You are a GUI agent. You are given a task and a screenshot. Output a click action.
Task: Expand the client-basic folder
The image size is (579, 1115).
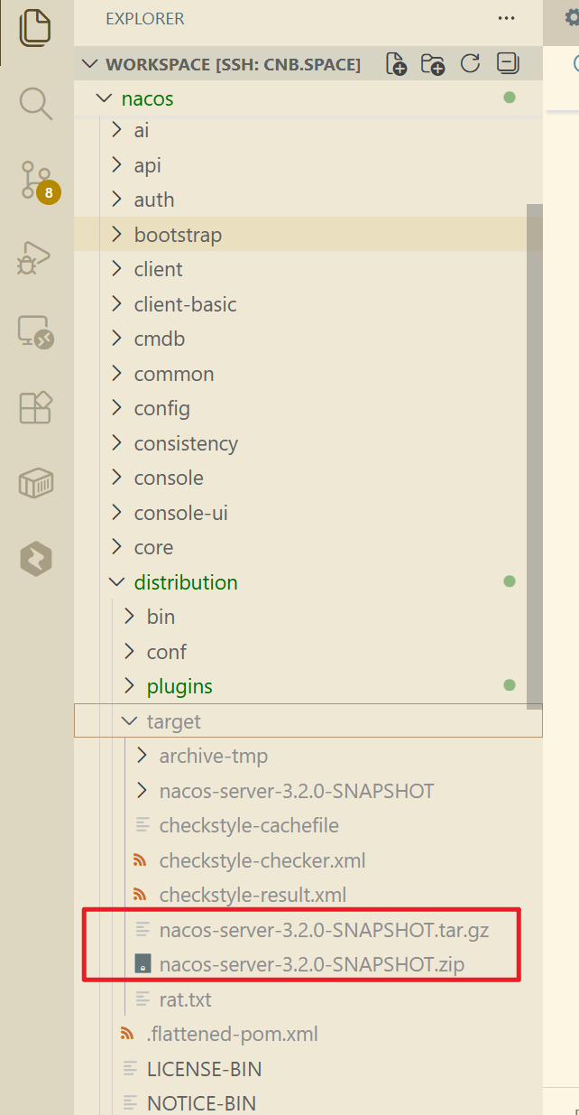pyautogui.click(x=308, y=304)
